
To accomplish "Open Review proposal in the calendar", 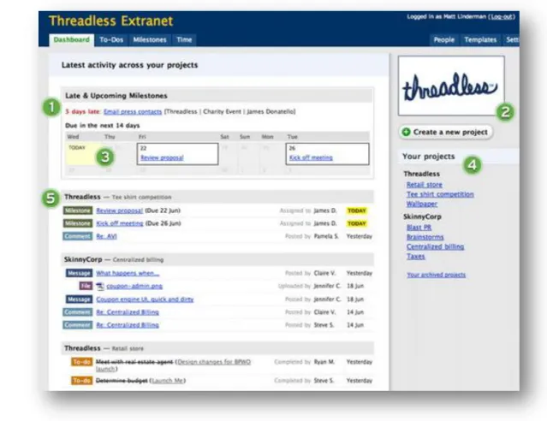I will [162, 157].
